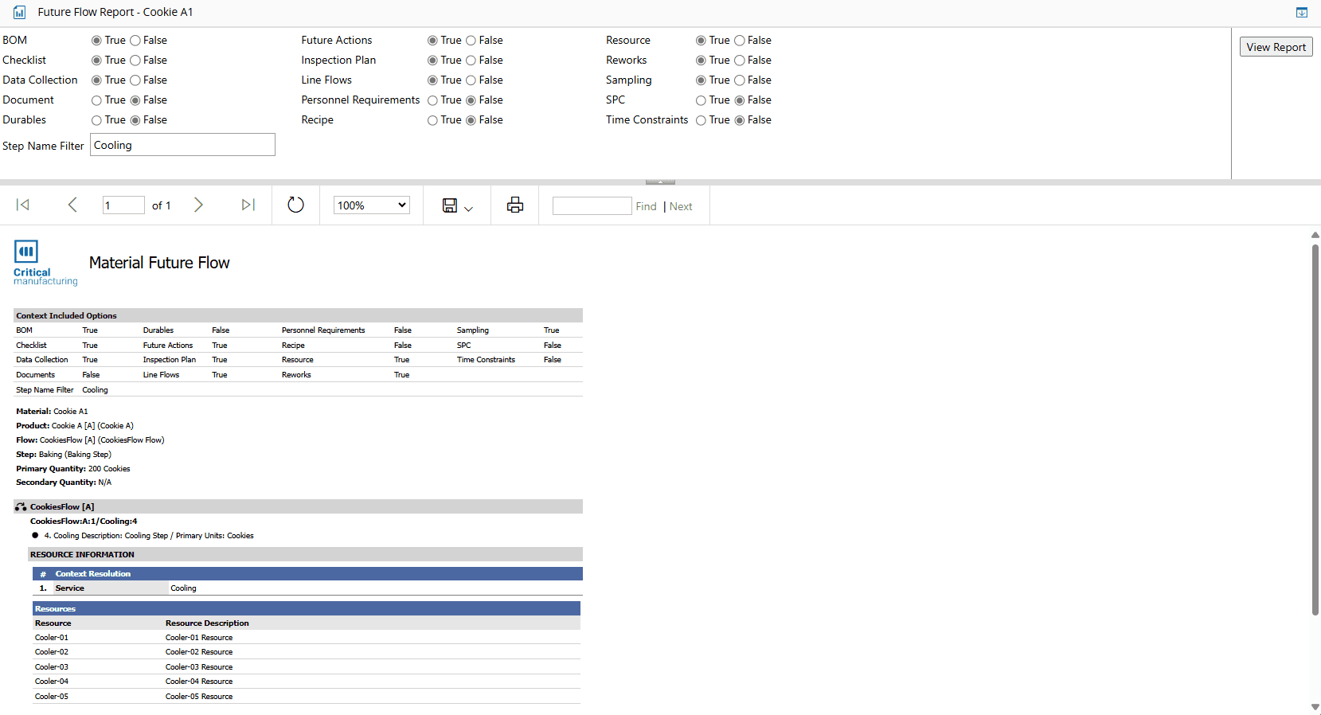The image size is (1321, 715).
Task: Print the report using printer icon
Action: (x=515, y=205)
